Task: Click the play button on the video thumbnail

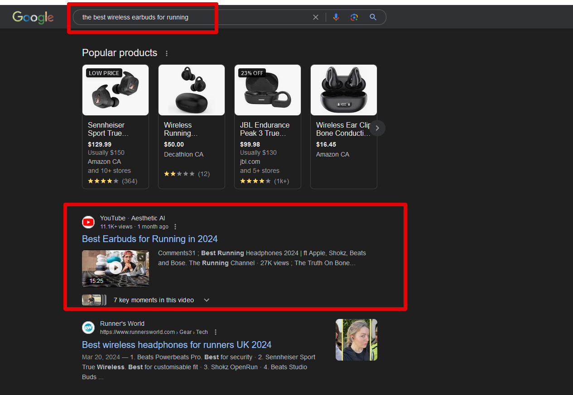Action: tap(115, 268)
